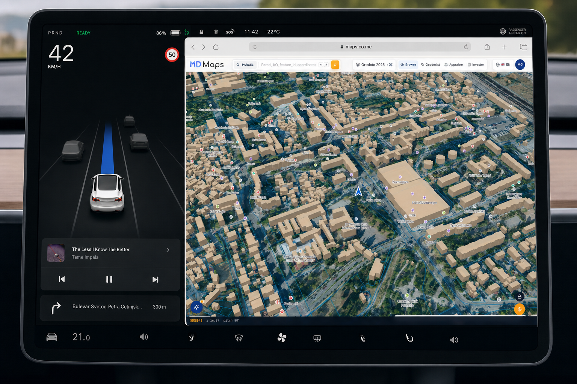577x384 pixels.
Task: Open the browser share icon
Action: pos(487,46)
